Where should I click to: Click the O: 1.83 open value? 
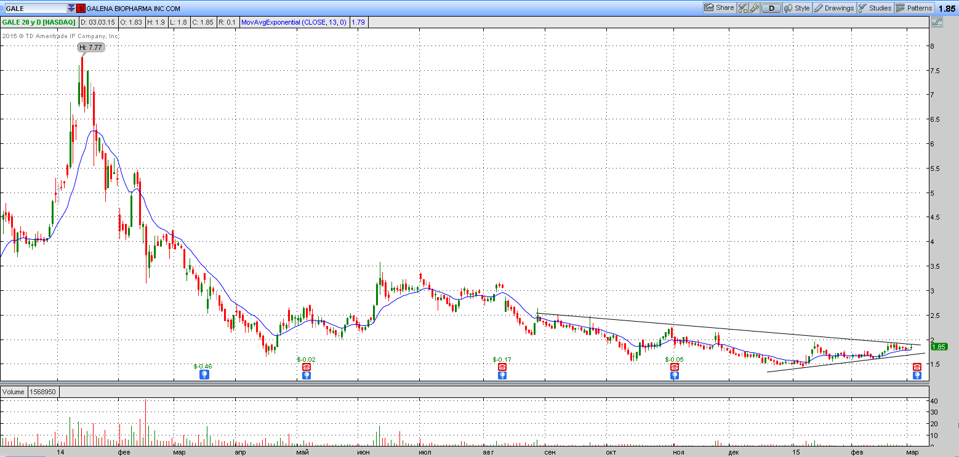coord(130,22)
